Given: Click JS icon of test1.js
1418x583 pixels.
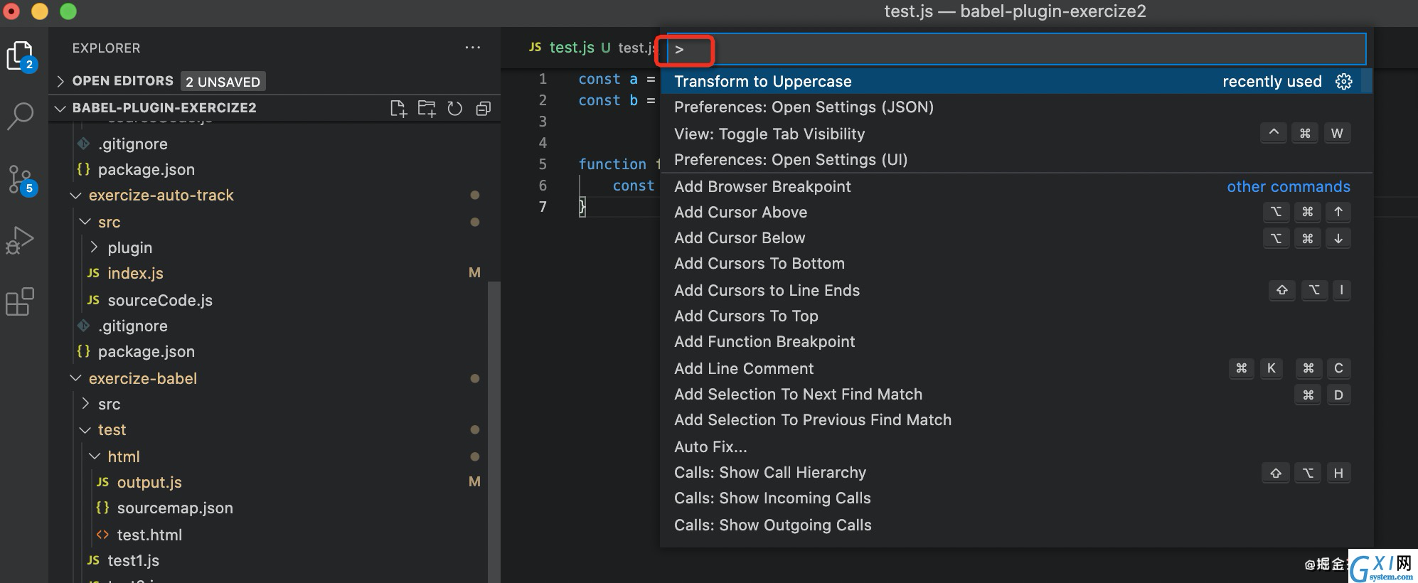Looking at the screenshot, I should tap(93, 560).
